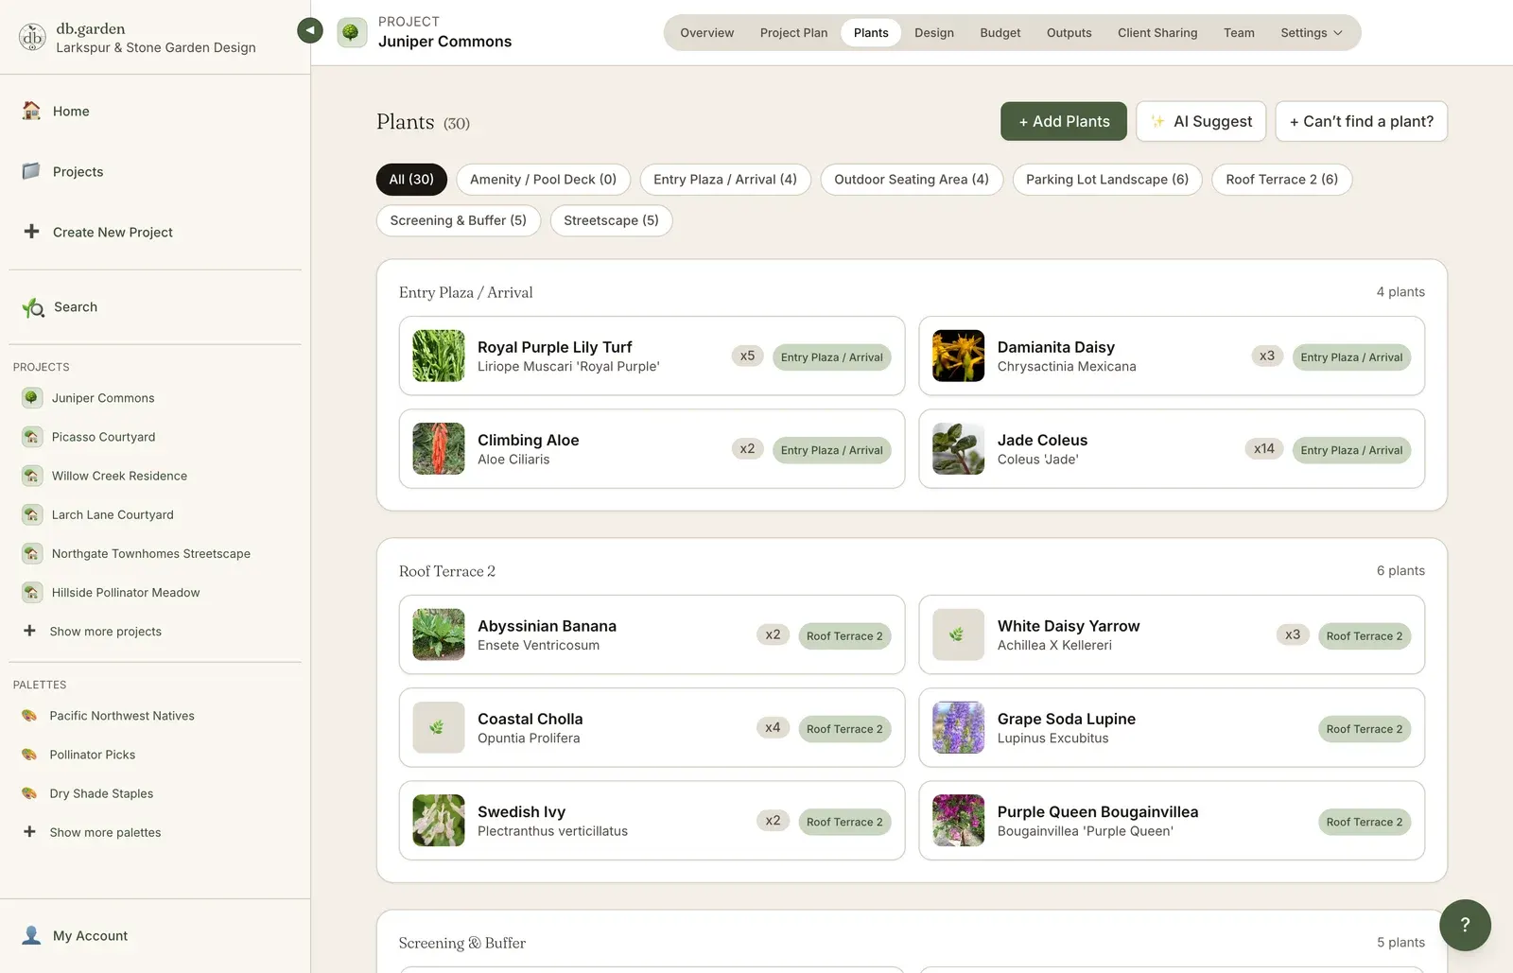Viewport: 1513px width, 973px height.
Task: Filter by Amenity / Pool Deck (0)
Action: tap(544, 180)
